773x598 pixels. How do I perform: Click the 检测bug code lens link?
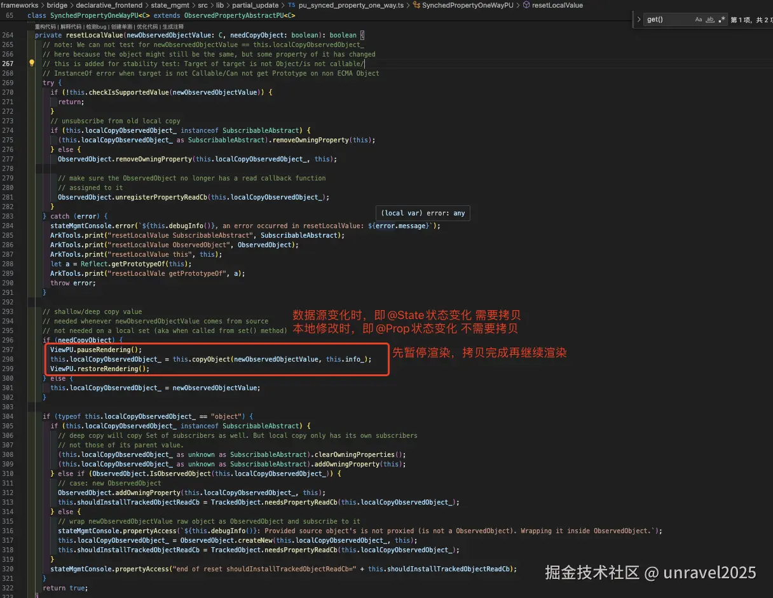point(96,27)
